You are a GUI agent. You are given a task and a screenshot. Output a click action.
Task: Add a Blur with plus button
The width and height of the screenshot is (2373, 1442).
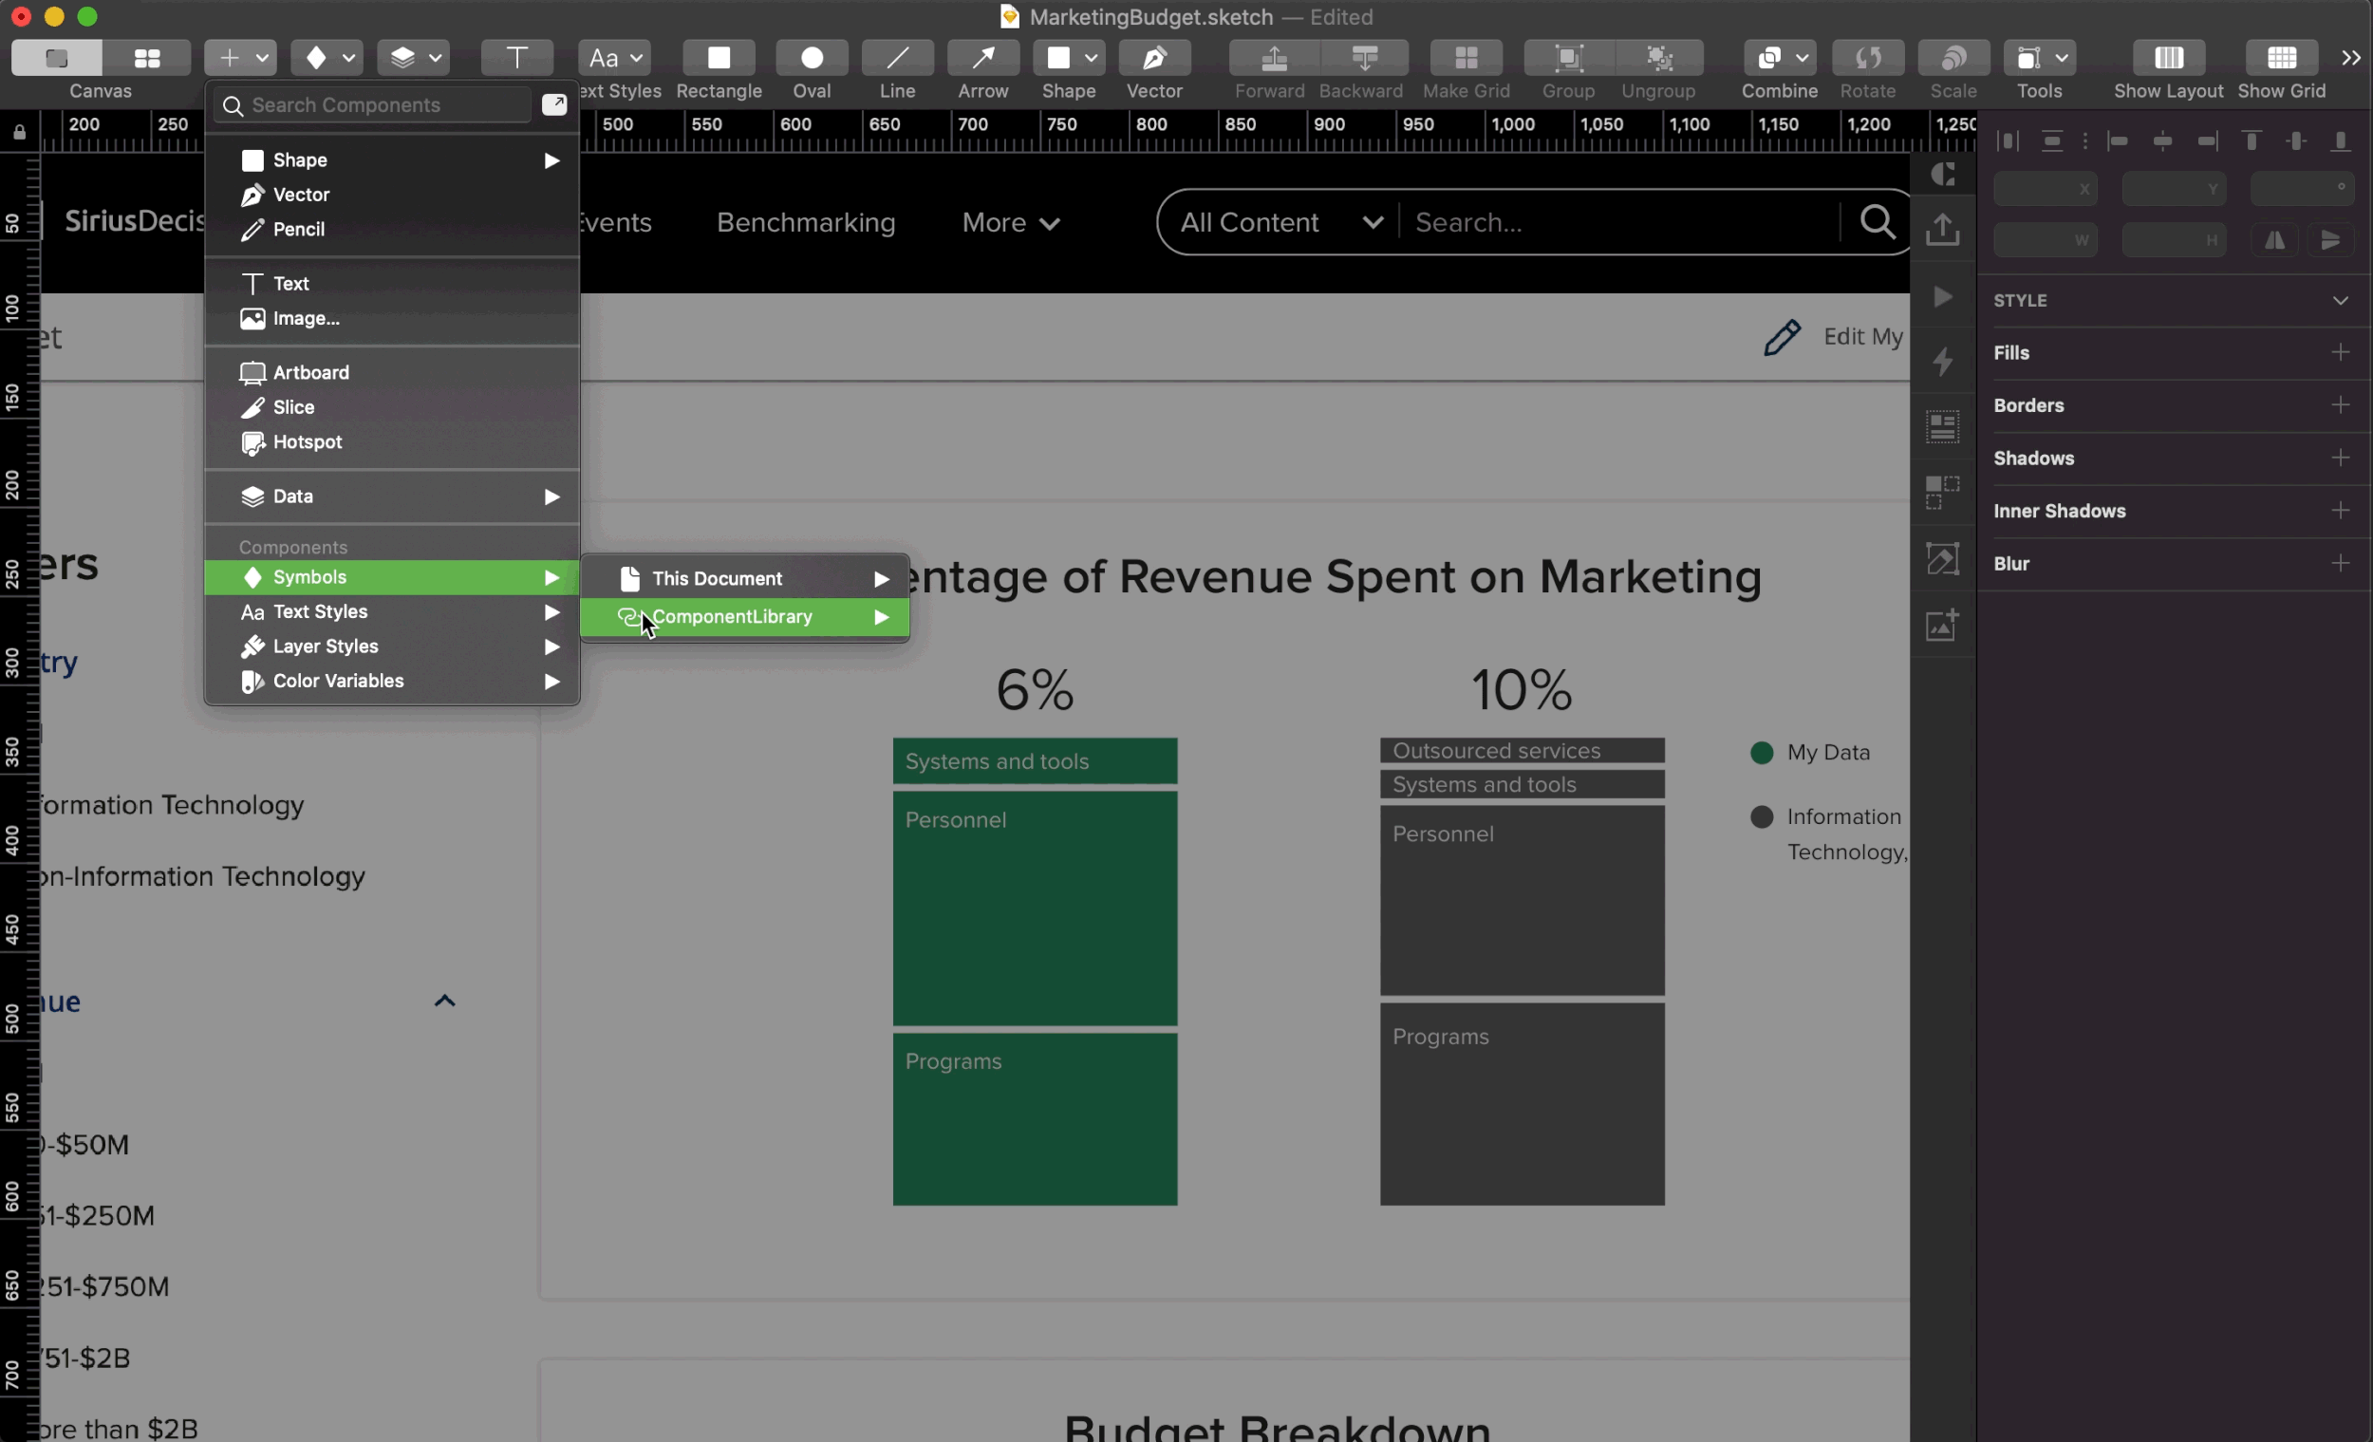tap(2341, 563)
